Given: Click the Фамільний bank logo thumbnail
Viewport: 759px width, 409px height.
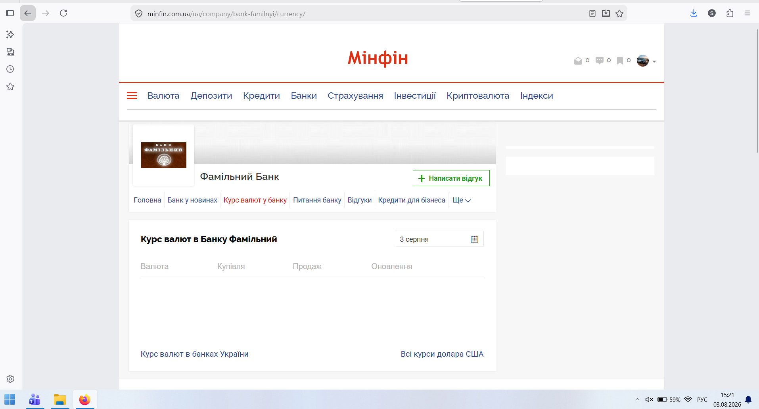Looking at the screenshot, I should (x=163, y=155).
